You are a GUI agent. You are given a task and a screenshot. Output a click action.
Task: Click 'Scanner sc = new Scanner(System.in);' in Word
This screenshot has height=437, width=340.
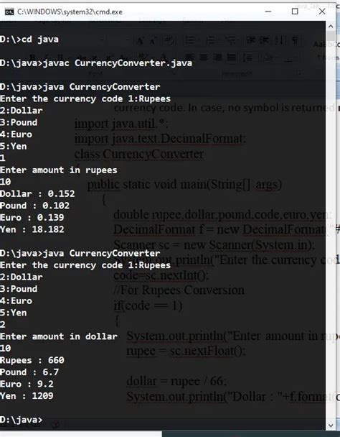(x=214, y=245)
